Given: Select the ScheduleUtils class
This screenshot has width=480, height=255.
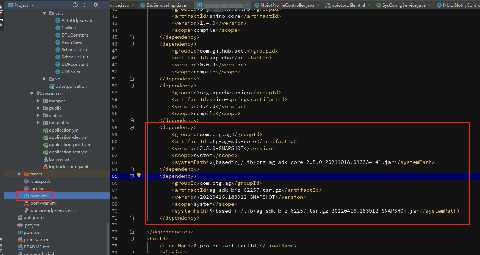Looking at the screenshot, I should (x=75, y=57).
